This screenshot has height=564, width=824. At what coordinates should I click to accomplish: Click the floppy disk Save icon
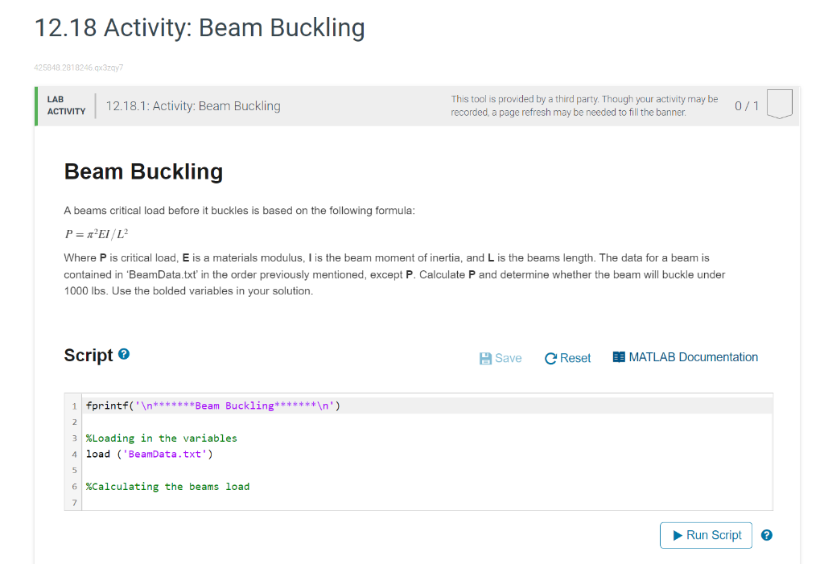click(485, 359)
